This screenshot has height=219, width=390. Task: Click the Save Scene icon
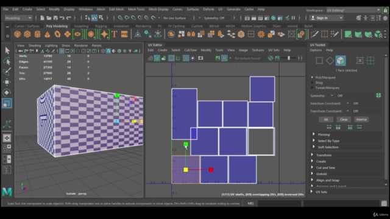click(x=55, y=18)
